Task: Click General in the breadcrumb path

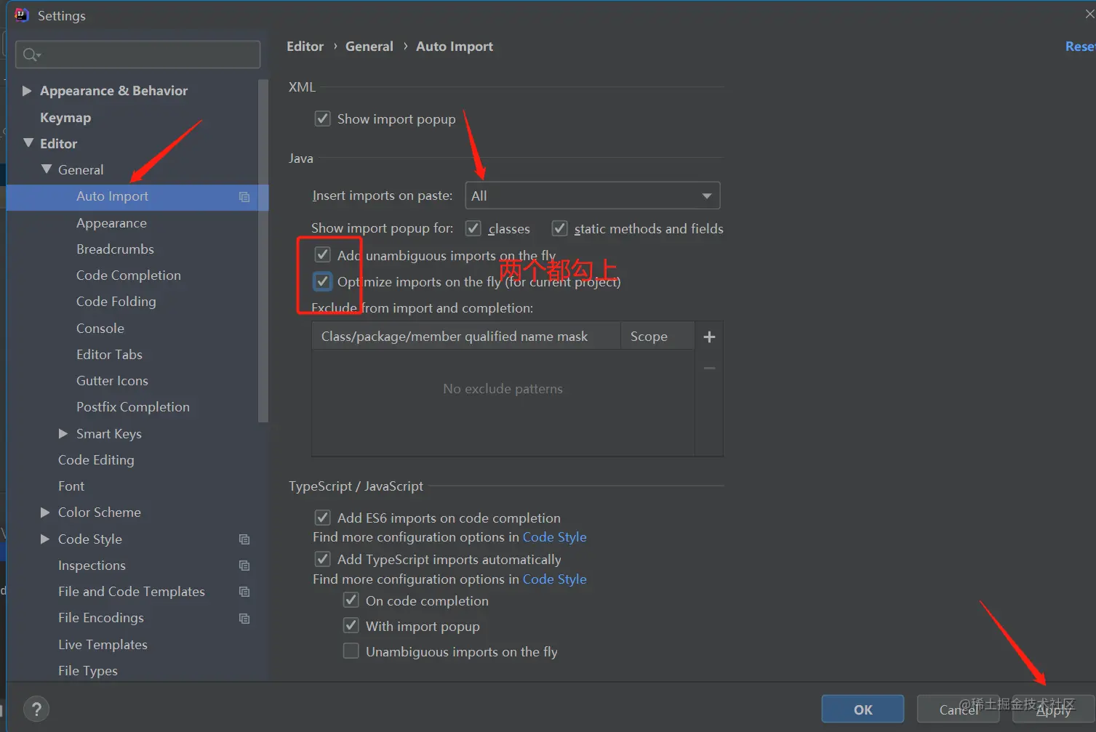Action: [369, 47]
